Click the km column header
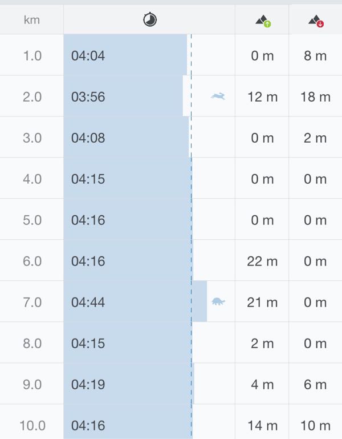Viewport: 342px width, 439px height. [32, 20]
